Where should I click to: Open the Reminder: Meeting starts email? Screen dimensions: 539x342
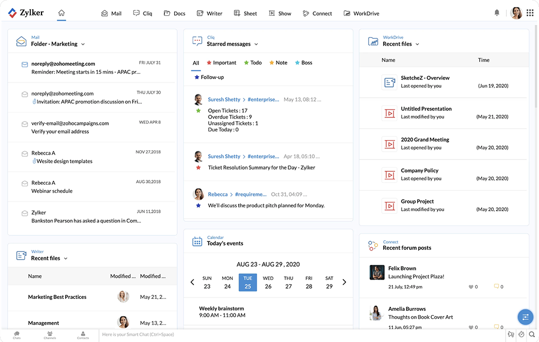(92, 68)
